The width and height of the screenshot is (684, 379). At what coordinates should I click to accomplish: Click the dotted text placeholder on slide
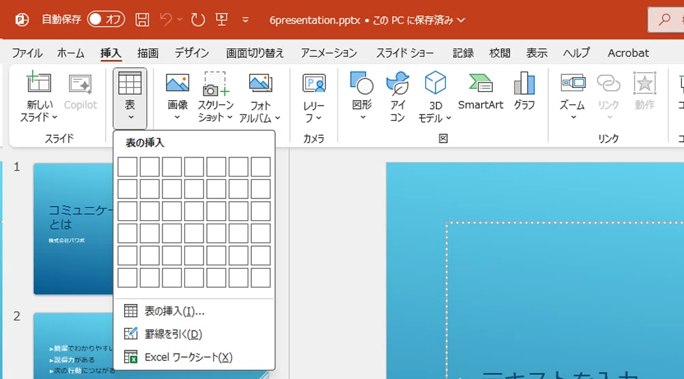click(565, 301)
